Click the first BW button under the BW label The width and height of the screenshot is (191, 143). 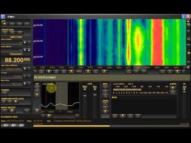[37, 87]
